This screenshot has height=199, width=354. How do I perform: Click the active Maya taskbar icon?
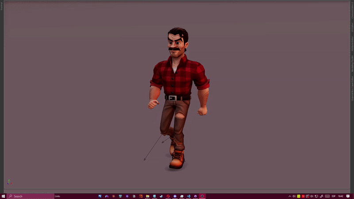coord(202,196)
